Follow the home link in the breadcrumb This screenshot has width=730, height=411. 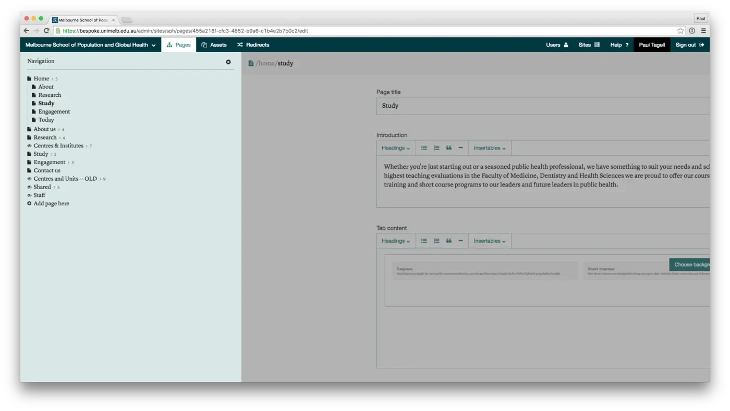266,64
